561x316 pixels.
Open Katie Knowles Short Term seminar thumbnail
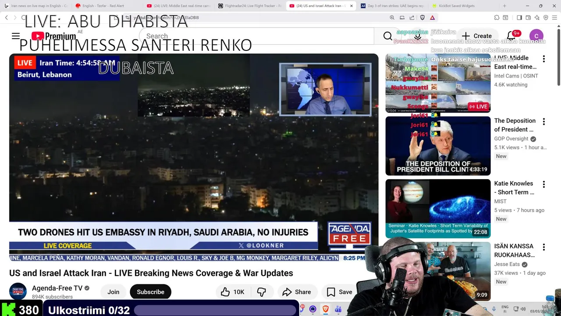point(438,208)
